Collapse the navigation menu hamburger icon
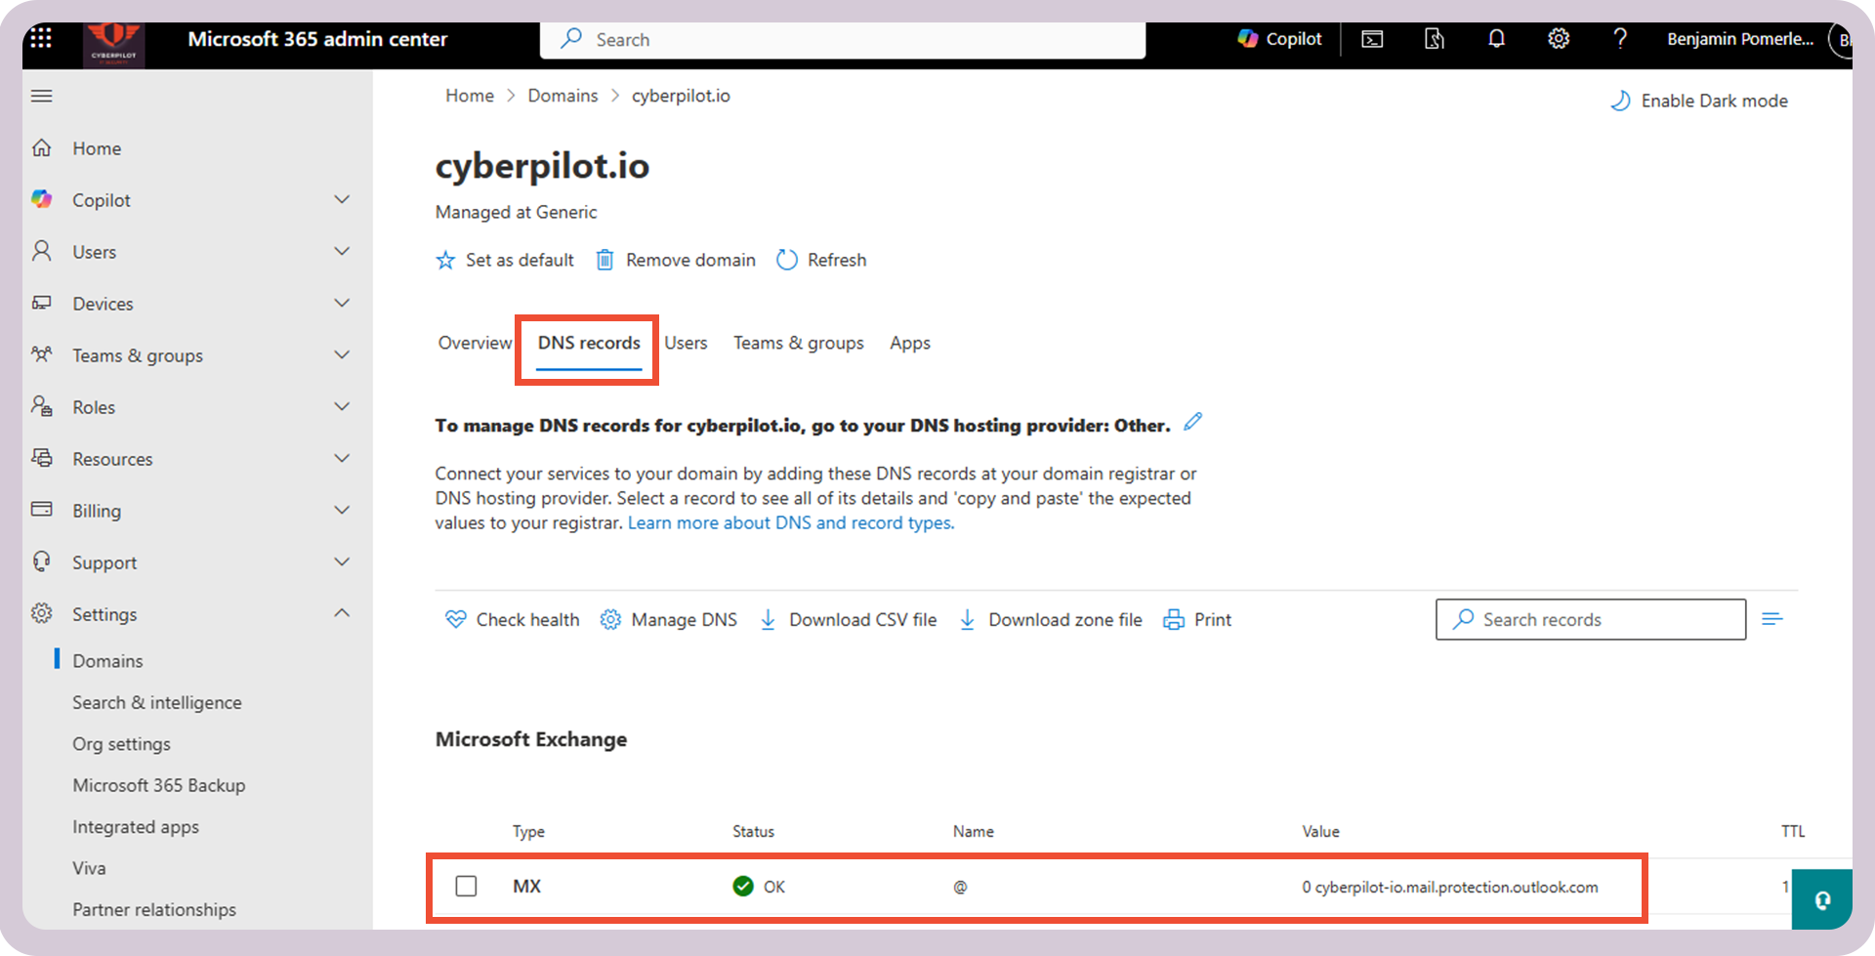Viewport: 1875px width, 956px height. [42, 96]
